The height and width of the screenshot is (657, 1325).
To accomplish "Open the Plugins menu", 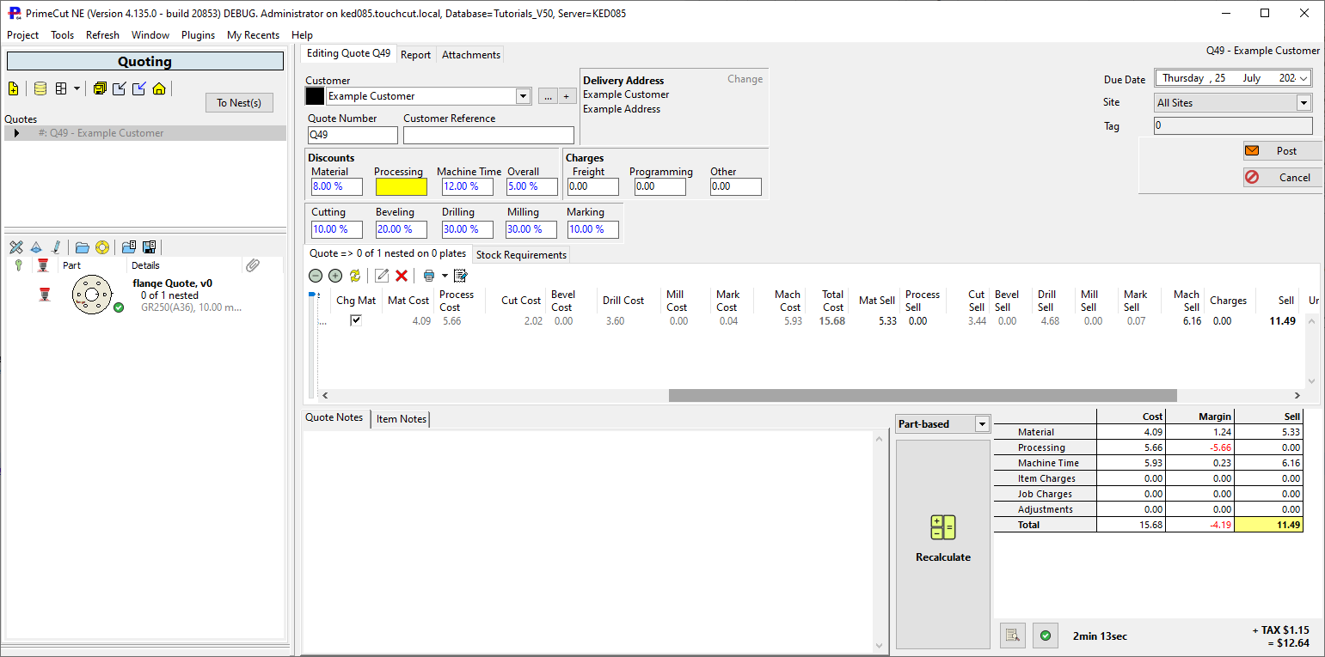I will (198, 35).
